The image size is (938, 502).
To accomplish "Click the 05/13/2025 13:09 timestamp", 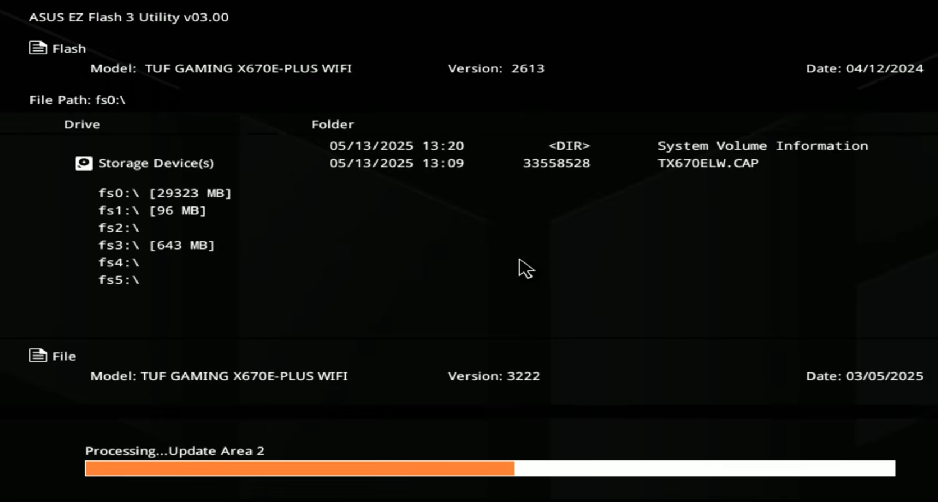I will click(x=397, y=163).
